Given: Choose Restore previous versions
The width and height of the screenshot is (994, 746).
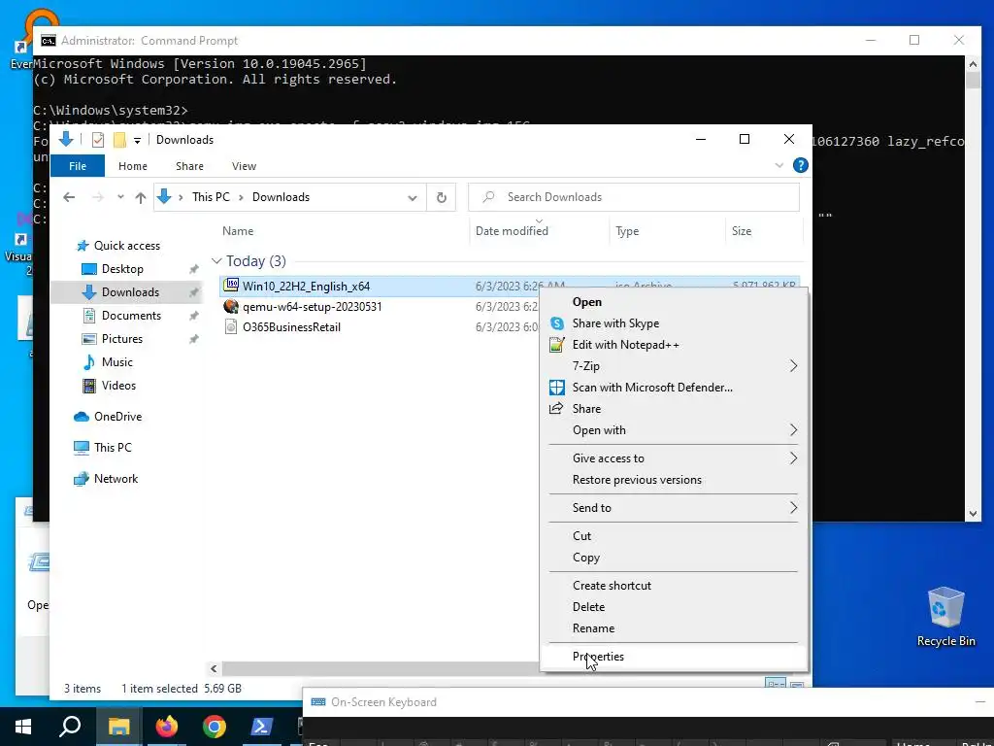Looking at the screenshot, I should point(674,480).
